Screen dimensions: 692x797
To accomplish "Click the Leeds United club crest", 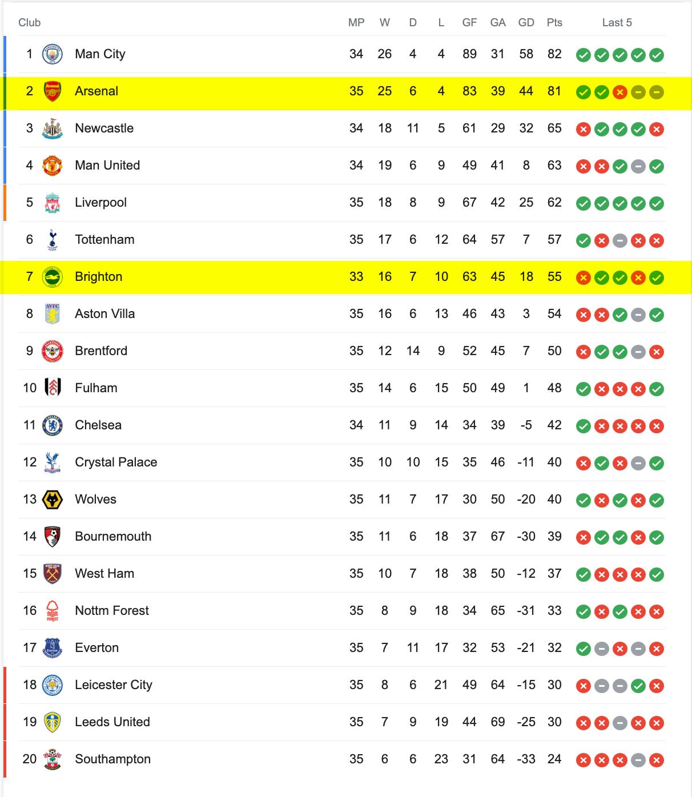I will click(x=53, y=722).
